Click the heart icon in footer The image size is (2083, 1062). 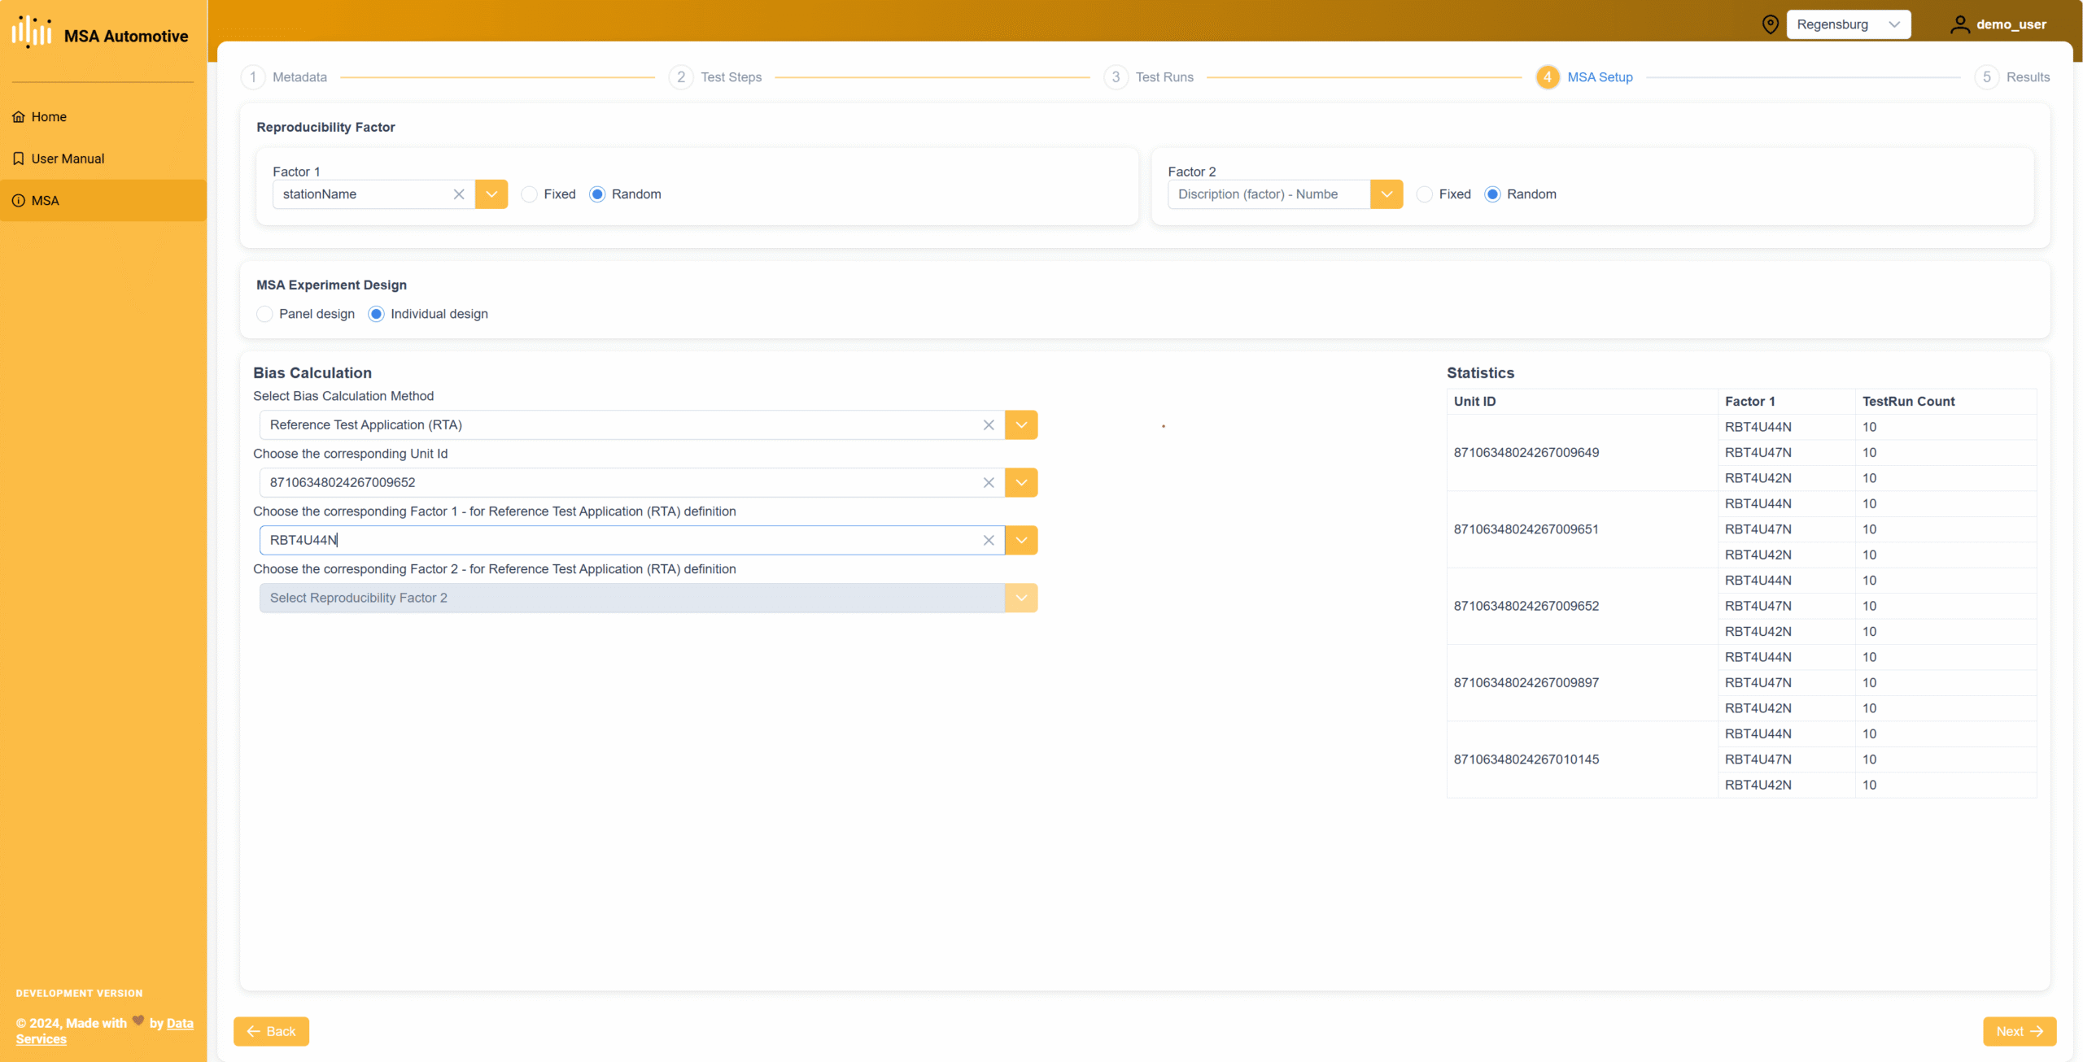(138, 1021)
